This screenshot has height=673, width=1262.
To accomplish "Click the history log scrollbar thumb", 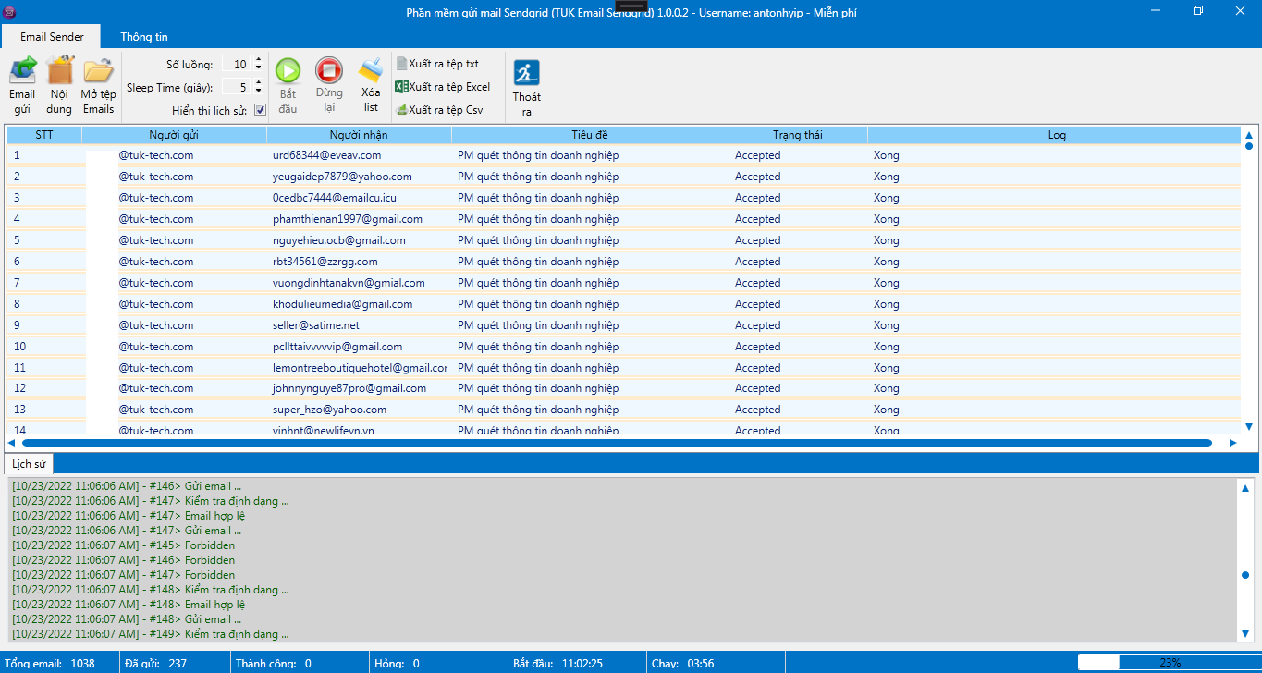I will tap(1245, 575).
